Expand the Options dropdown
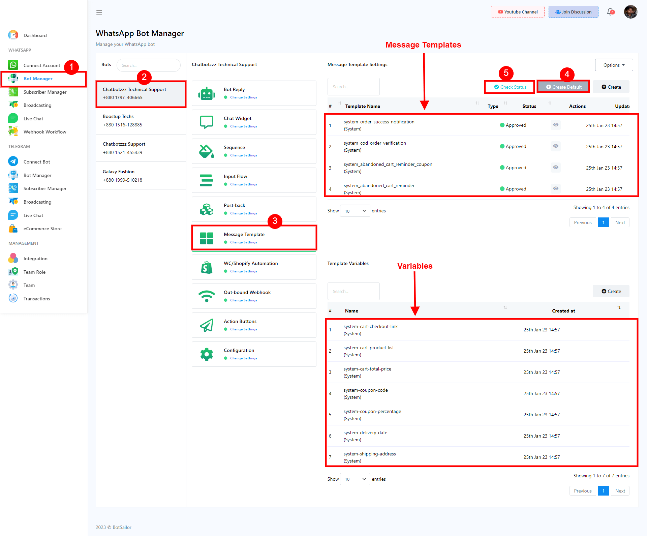This screenshot has height=536, width=647. [614, 65]
